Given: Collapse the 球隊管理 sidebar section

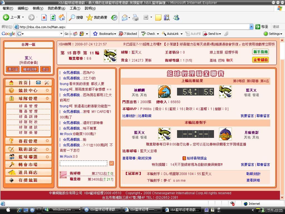Looking at the screenshot, I should (x=47, y=98).
